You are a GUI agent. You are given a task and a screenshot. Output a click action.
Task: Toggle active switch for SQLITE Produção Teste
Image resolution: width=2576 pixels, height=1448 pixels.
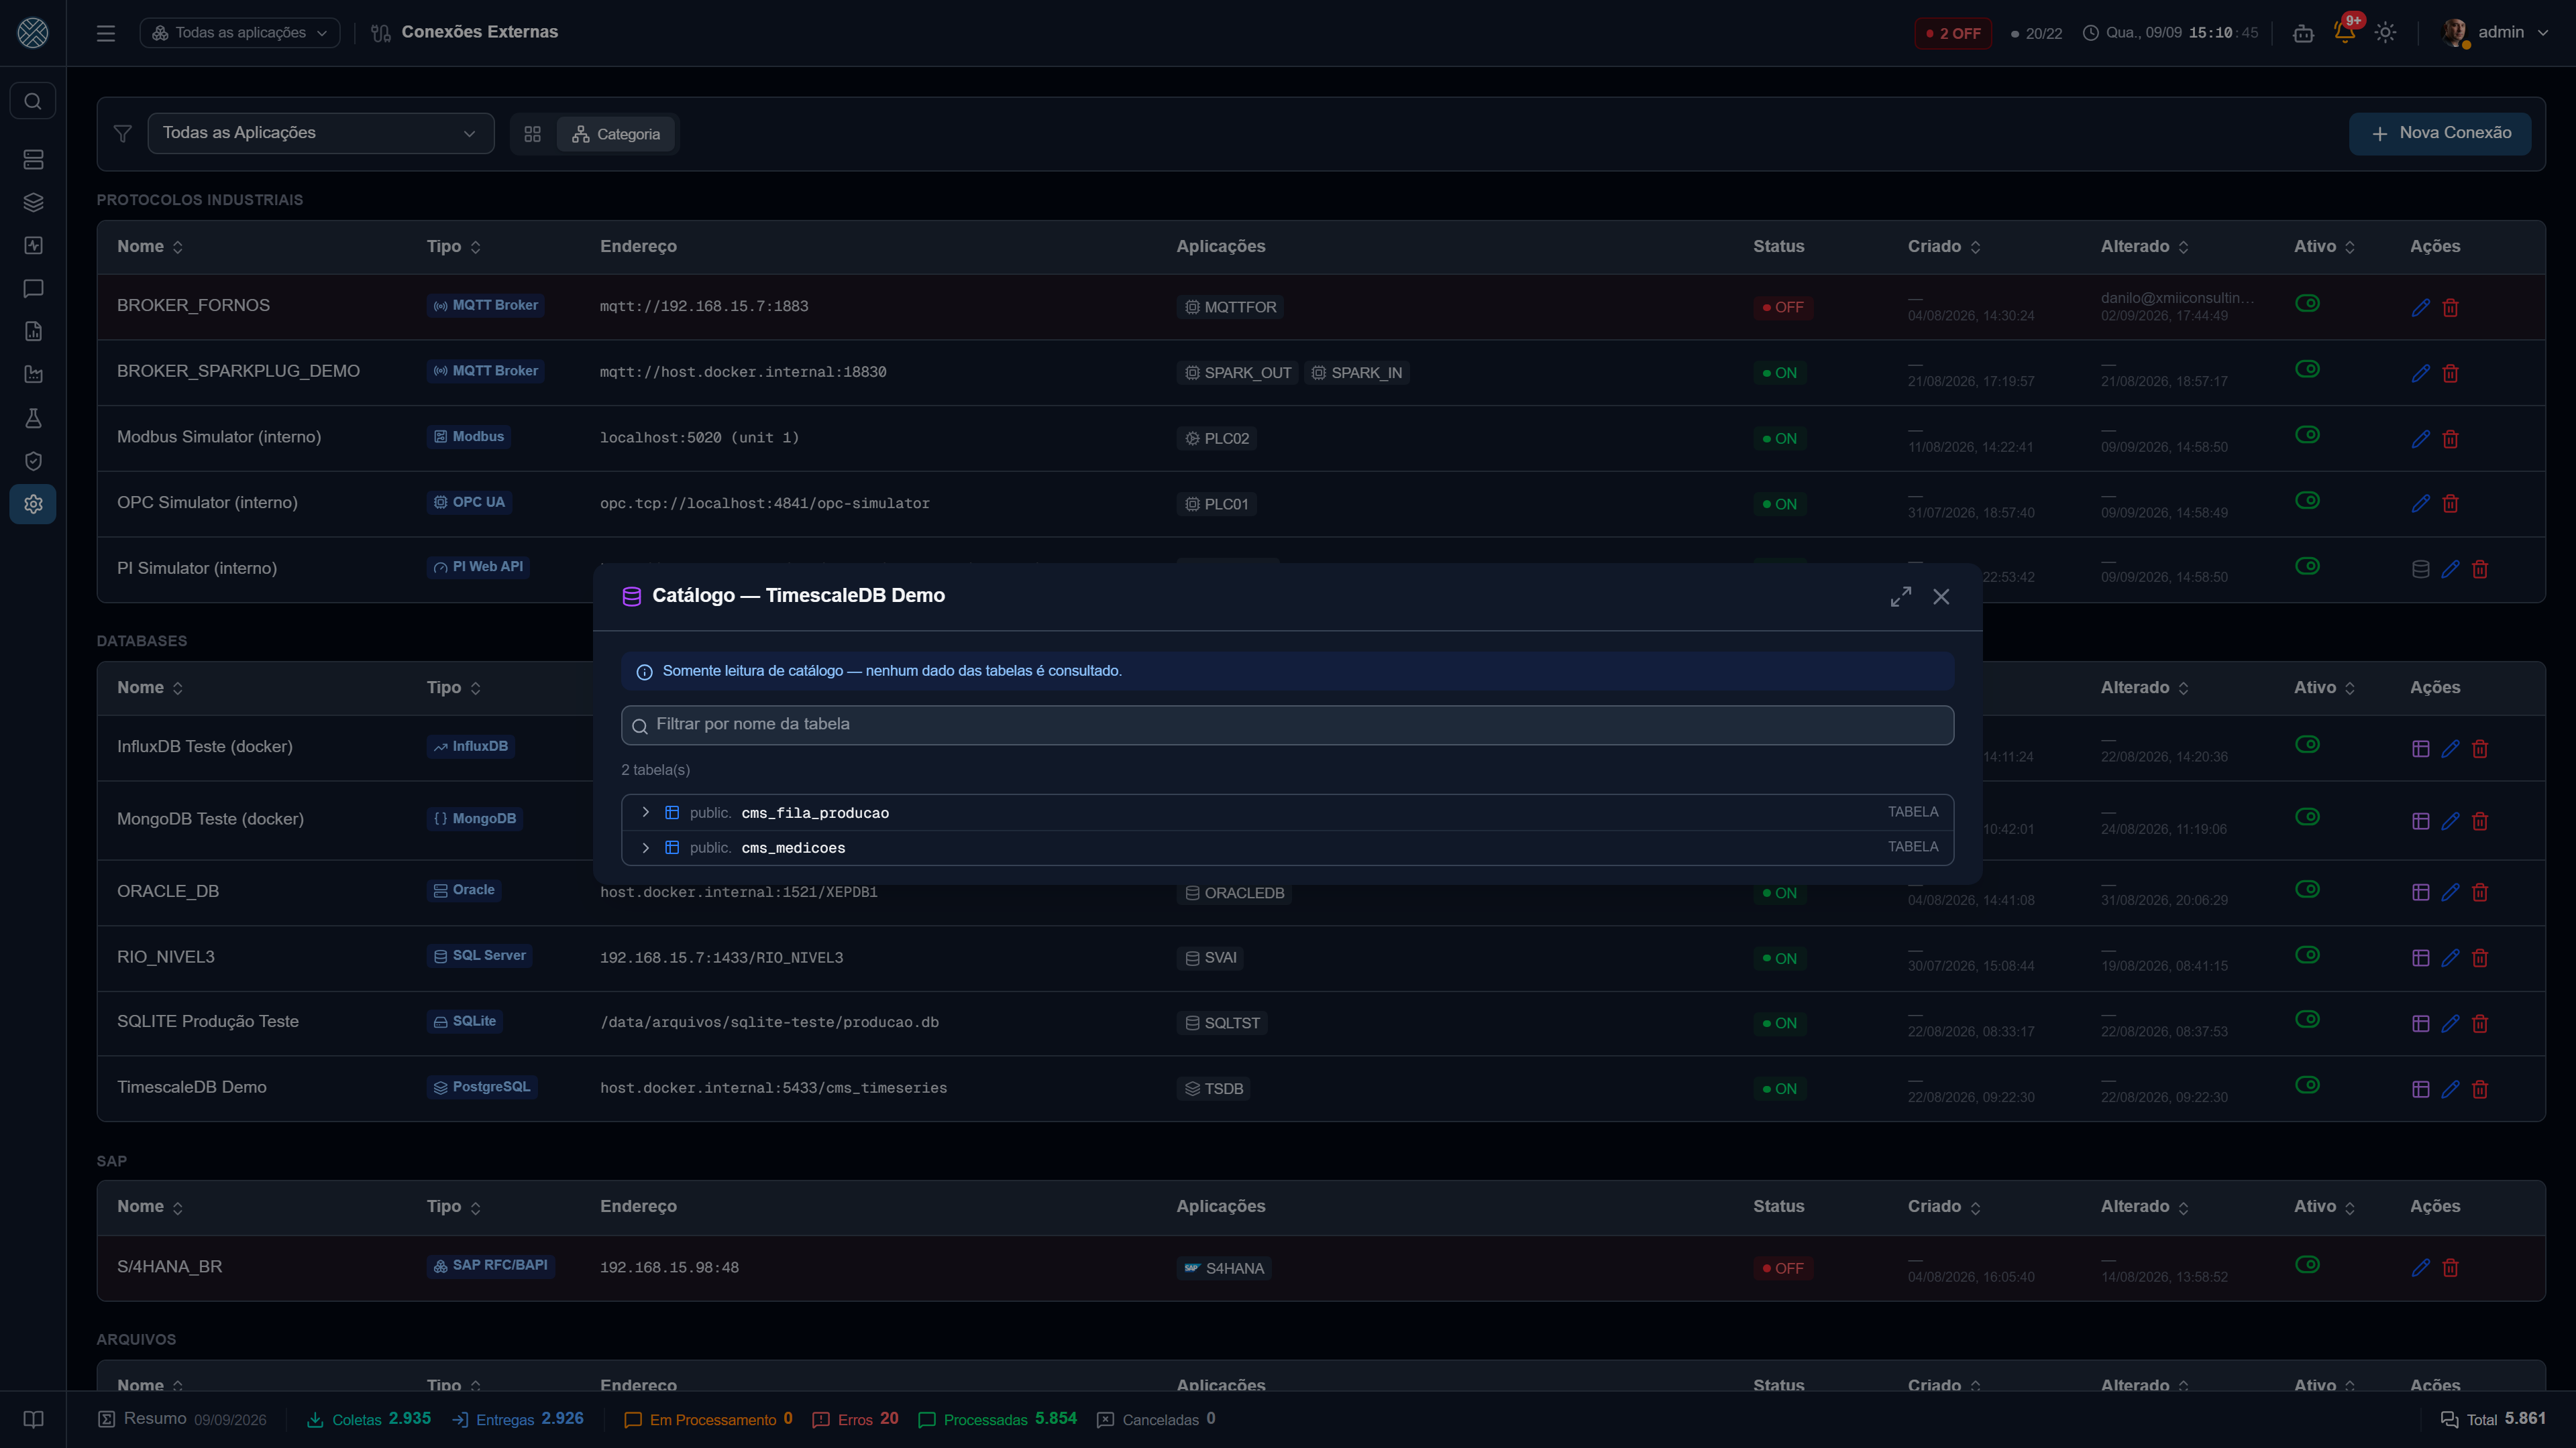coord(2307,1019)
